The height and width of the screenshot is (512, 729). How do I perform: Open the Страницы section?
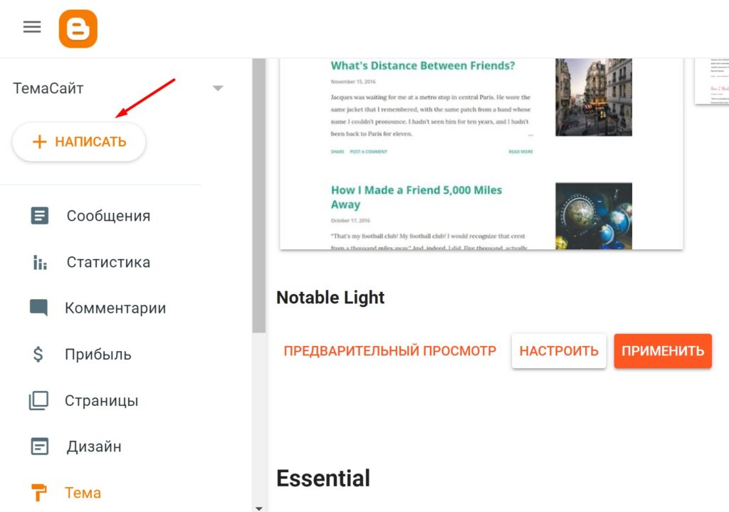click(x=100, y=400)
